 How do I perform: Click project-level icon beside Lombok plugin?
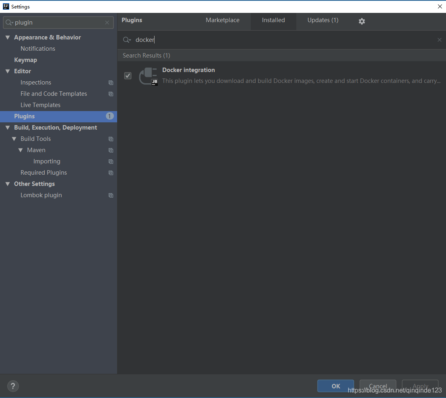111,195
